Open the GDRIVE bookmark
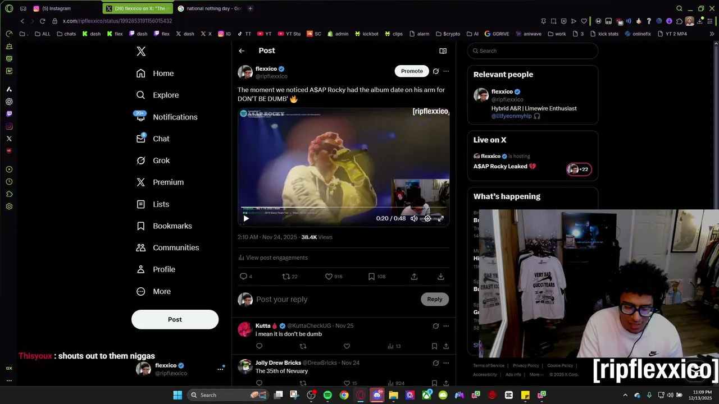Image resolution: width=719 pixels, height=404 pixels. (497, 34)
